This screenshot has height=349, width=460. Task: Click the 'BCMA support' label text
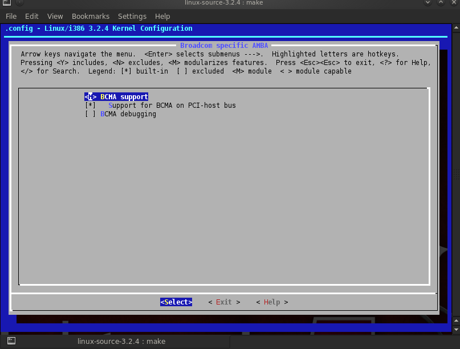pyautogui.click(x=124, y=97)
